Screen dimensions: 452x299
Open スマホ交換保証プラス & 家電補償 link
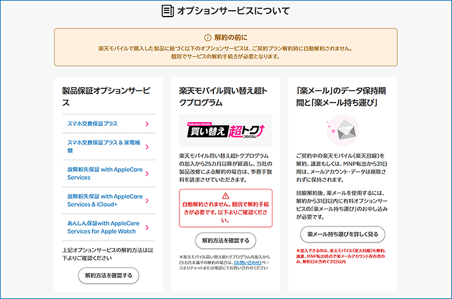tap(104, 146)
